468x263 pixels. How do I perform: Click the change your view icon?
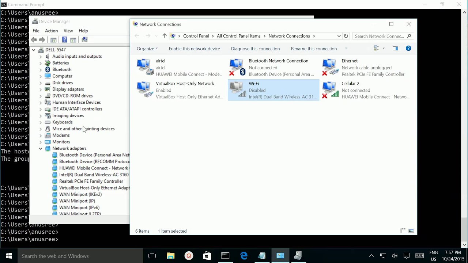point(376,48)
